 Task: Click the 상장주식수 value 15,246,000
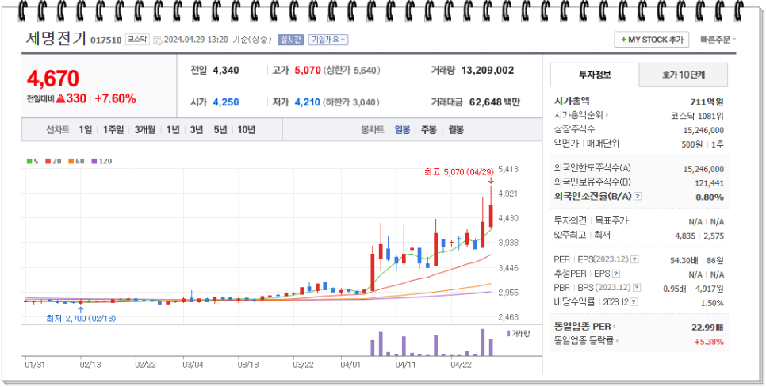click(703, 130)
